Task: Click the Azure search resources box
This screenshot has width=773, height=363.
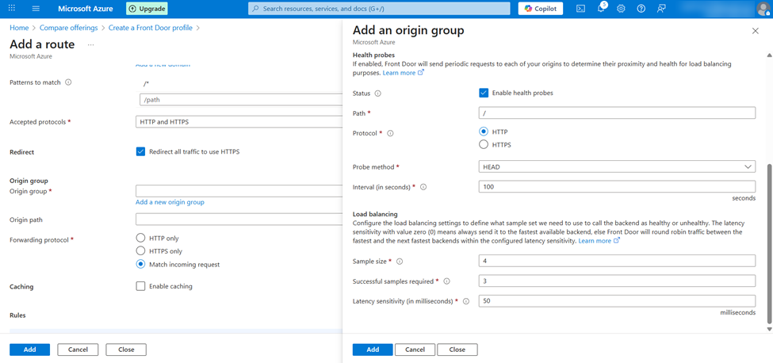Action: pos(379,9)
